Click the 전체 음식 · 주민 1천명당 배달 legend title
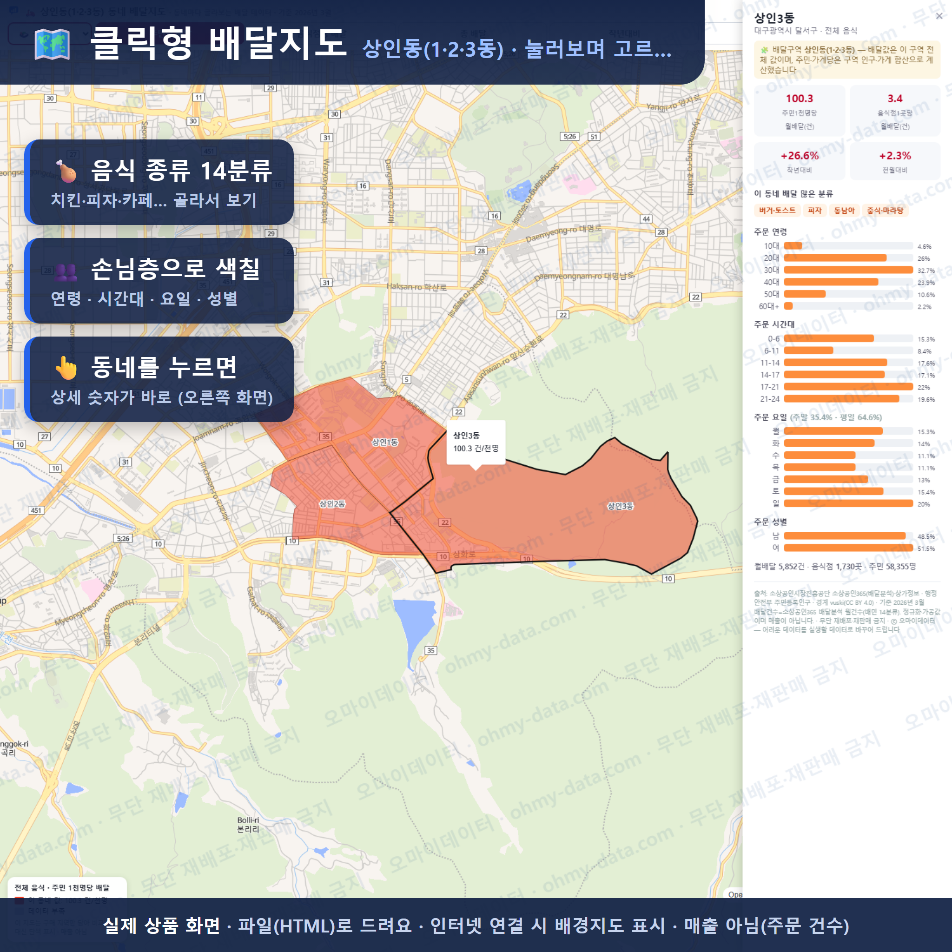This screenshot has width=952, height=952. pos(62,887)
